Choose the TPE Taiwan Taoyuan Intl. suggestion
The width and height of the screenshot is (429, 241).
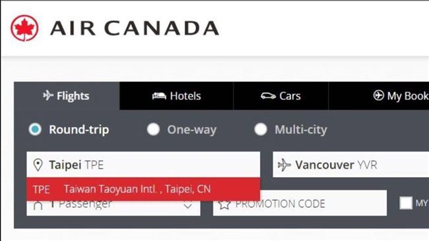pyautogui.click(x=143, y=189)
